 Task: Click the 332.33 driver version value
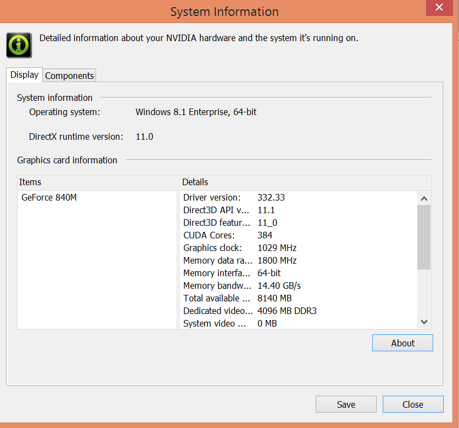point(271,197)
